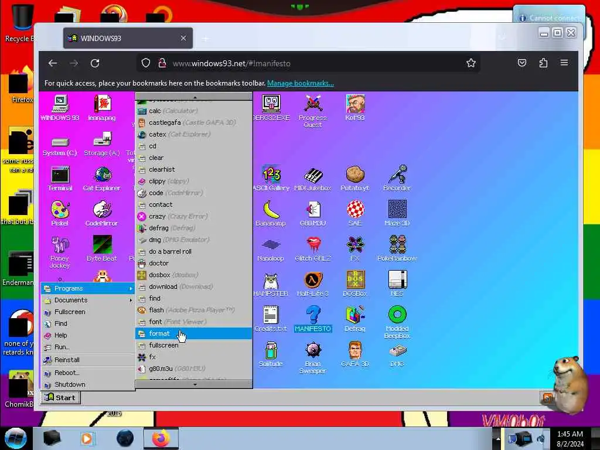Open the System (C:) drive icon
Image resolution: width=600 pixels, height=450 pixels.
[60, 146]
